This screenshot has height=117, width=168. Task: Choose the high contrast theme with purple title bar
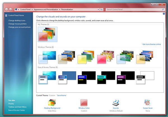(x=126, y=77)
